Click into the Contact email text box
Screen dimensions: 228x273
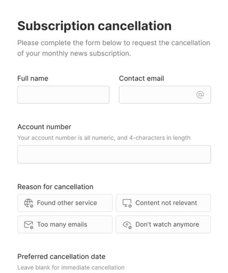click(165, 95)
